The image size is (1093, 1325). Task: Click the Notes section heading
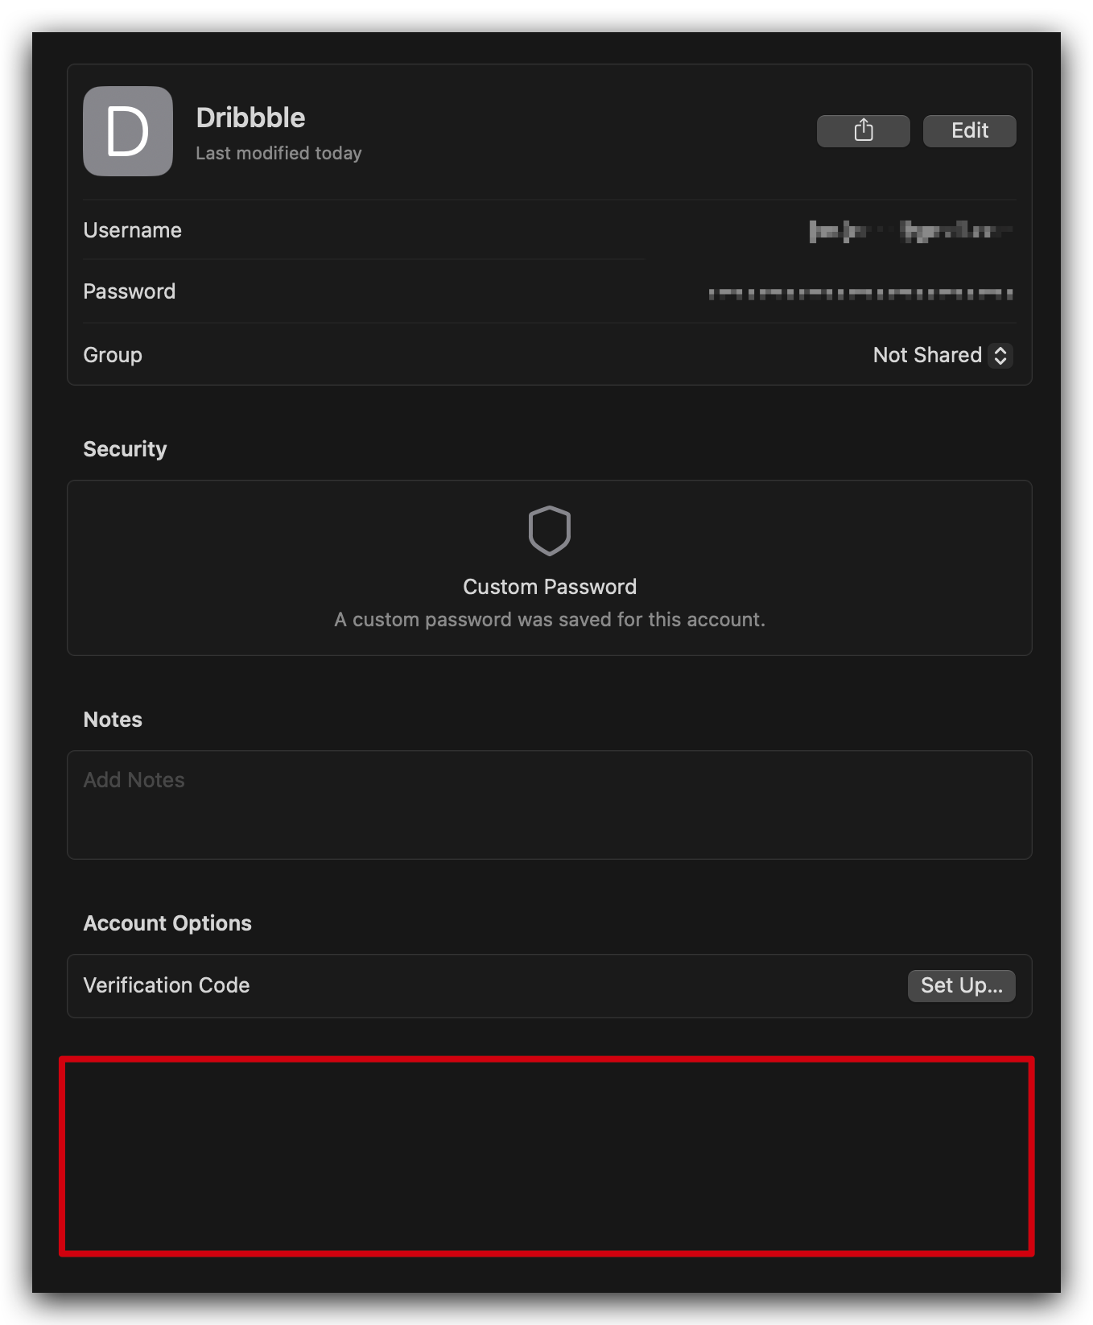click(113, 720)
